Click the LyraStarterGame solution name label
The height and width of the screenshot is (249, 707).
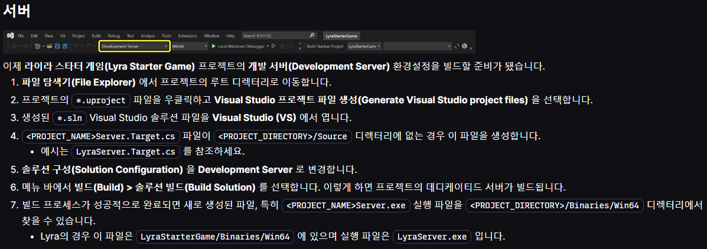[342, 36]
